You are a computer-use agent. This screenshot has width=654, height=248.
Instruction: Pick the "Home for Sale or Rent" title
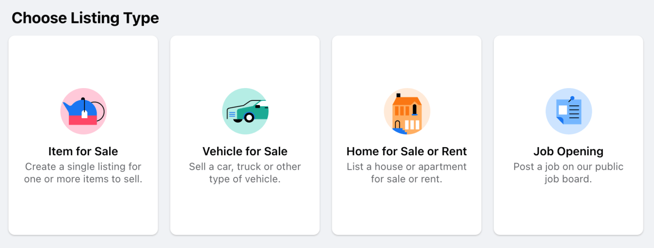pos(407,151)
